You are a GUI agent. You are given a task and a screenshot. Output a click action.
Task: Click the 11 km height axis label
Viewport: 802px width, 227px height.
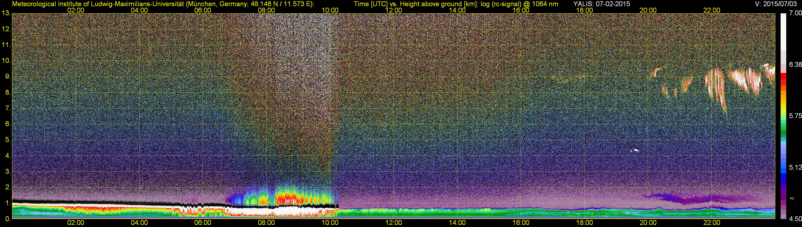pyautogui.click(x=6, y=45)
